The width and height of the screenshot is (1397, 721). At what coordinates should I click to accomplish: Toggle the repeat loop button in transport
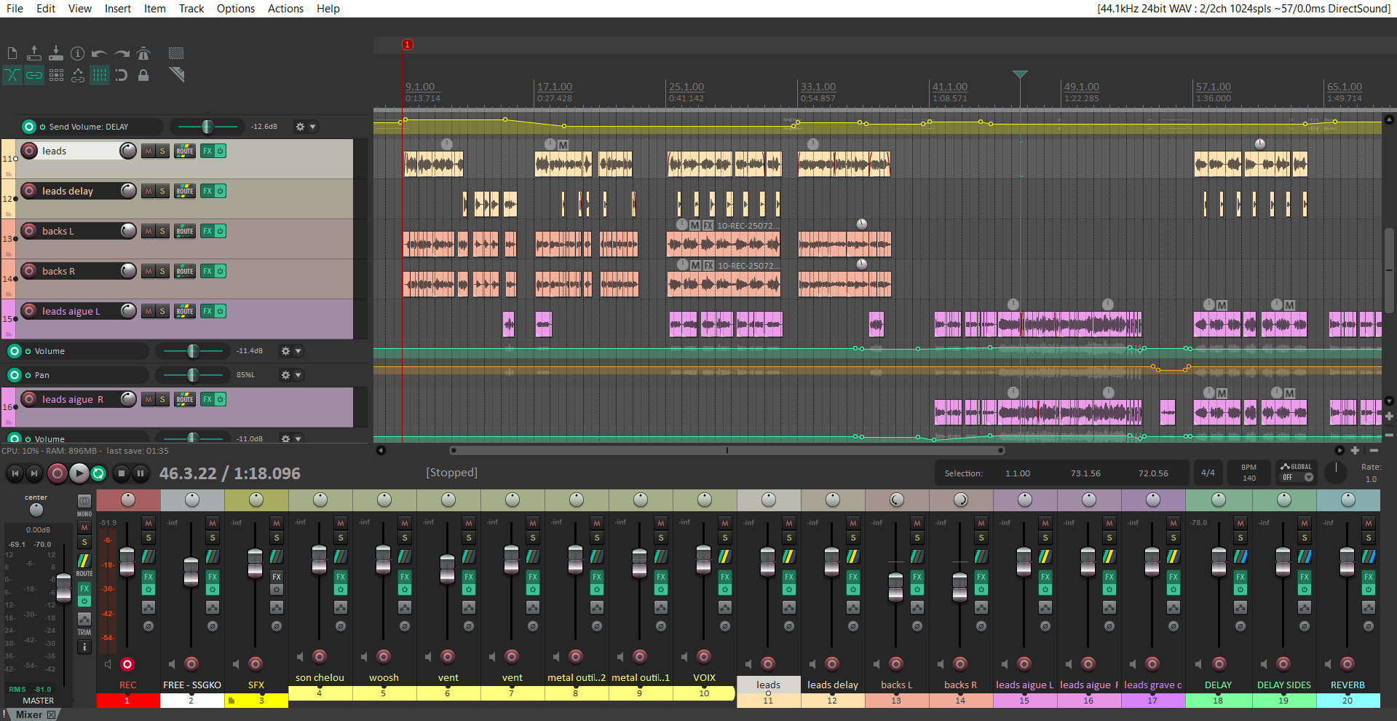tap(98, 473)
